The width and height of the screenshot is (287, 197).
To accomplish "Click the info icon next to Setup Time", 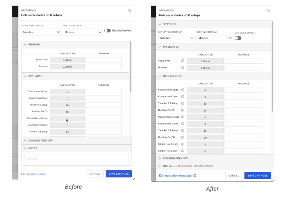I will tap(183, 61).
